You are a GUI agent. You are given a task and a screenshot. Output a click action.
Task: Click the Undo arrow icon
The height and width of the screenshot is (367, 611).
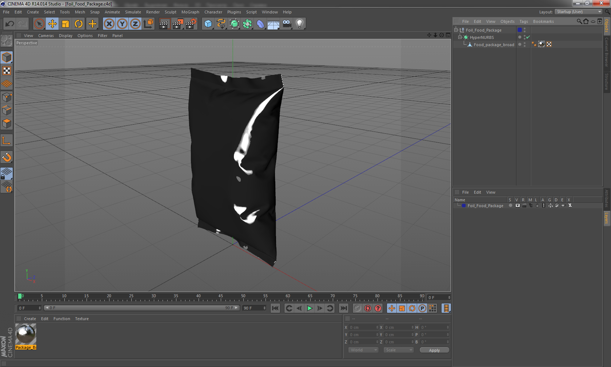(10, 24)
